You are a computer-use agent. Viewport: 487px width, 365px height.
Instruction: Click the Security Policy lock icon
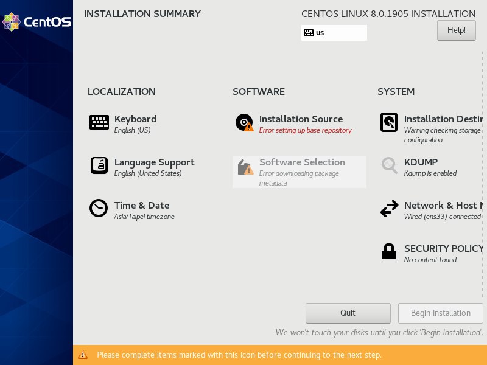point(389,251)
